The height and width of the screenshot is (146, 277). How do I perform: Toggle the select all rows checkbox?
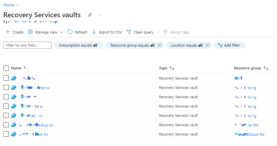coord(6,68)
